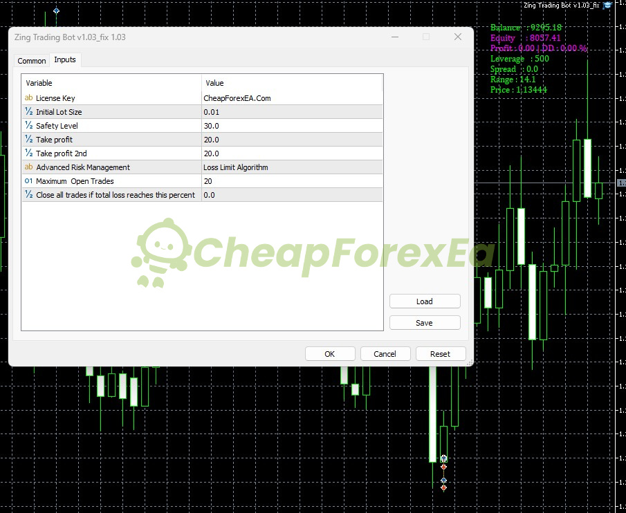
Task: Click the Initial Lot Size label
Action: (x=59, y=112)
